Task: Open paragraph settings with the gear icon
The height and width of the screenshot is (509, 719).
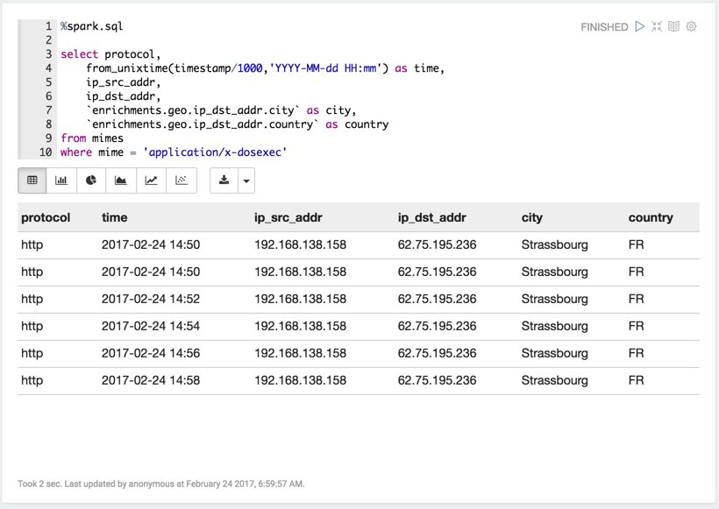Action: (691, 26)
